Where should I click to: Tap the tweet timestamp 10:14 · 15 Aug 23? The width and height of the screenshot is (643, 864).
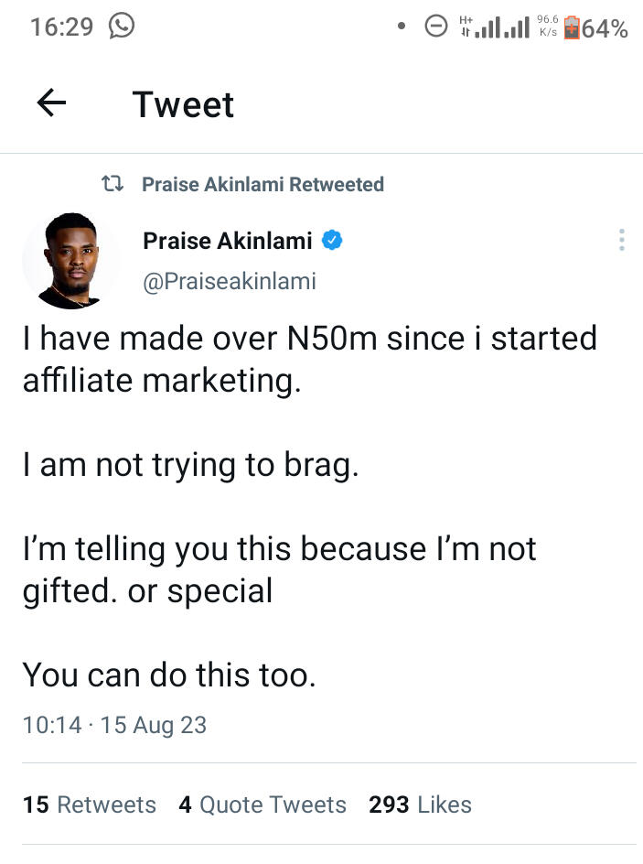pyautogui.click(x=114, y=726)
